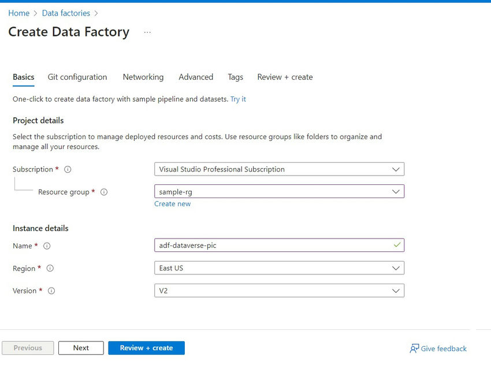Open the ellipsis menu beside page title
The width and height of the screenshot is (491, 372).
coord(147,32)
